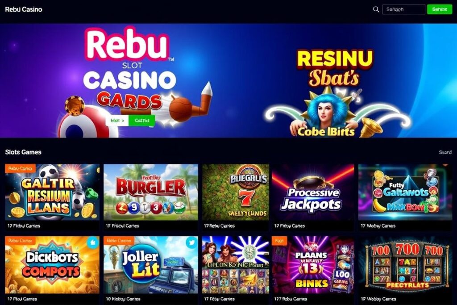
Task: Open the Burgler game thumbnail
Action: [151, 192]
